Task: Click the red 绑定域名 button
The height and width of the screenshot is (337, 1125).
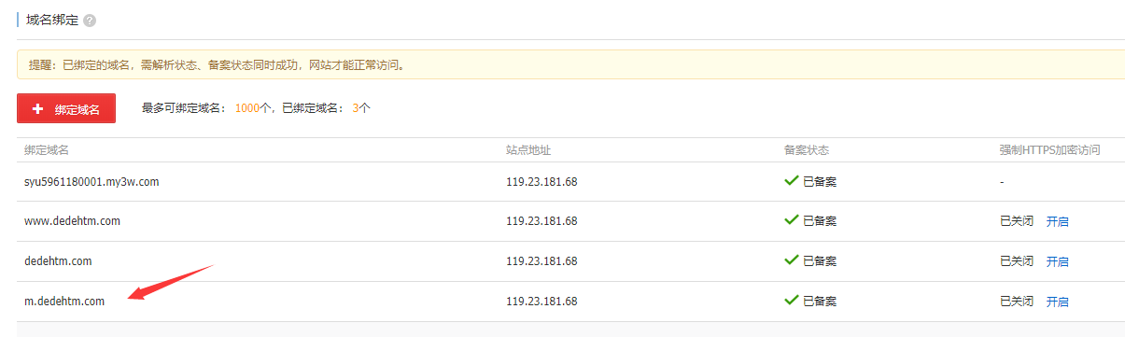Action: tap(66, 108)
